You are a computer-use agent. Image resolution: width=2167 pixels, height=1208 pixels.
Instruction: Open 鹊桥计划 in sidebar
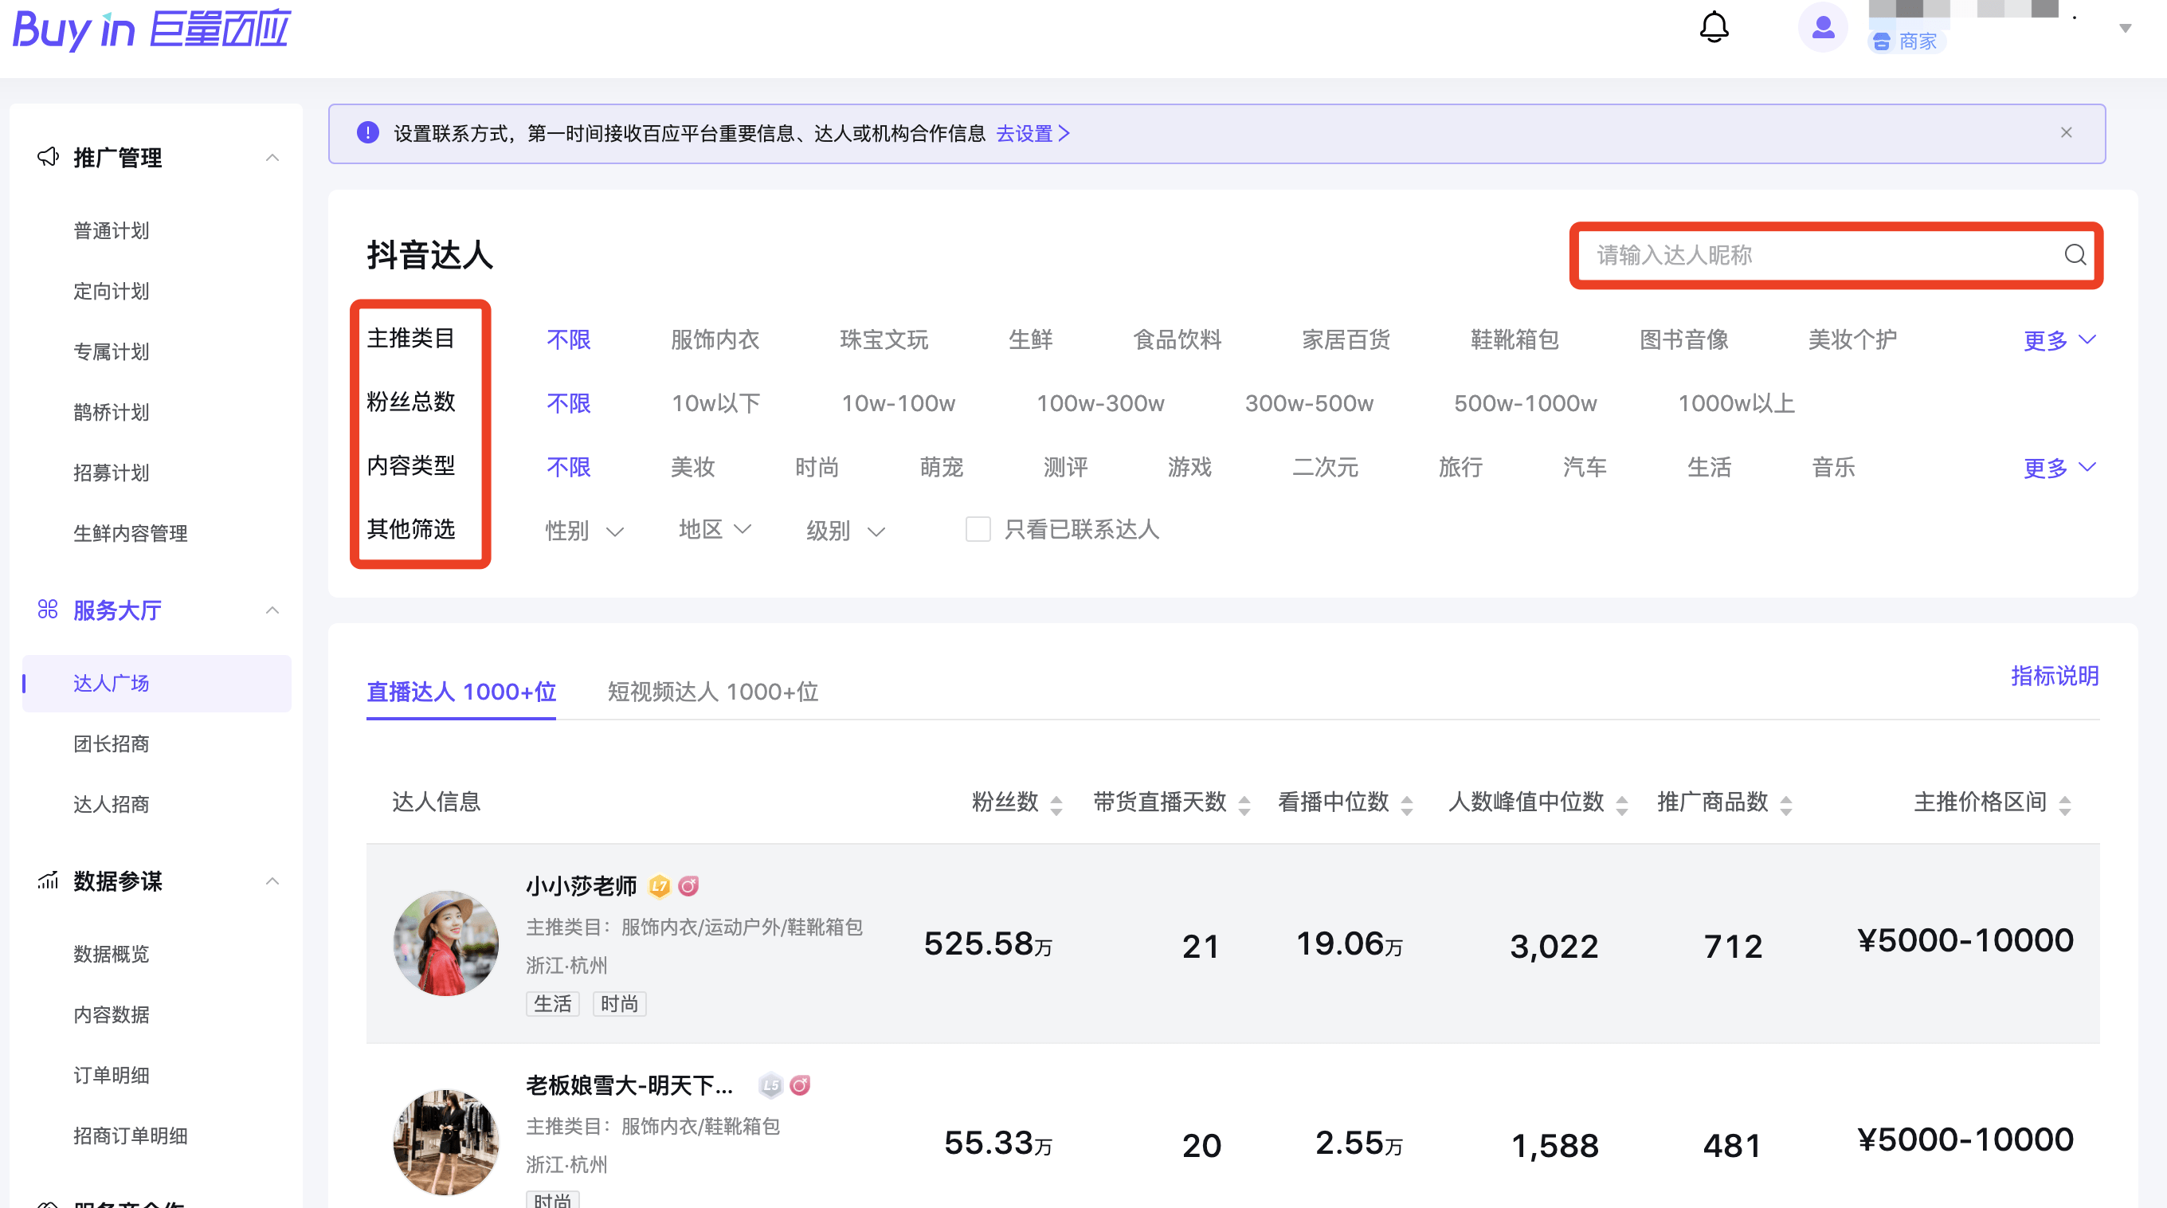(x=111, y=412)
